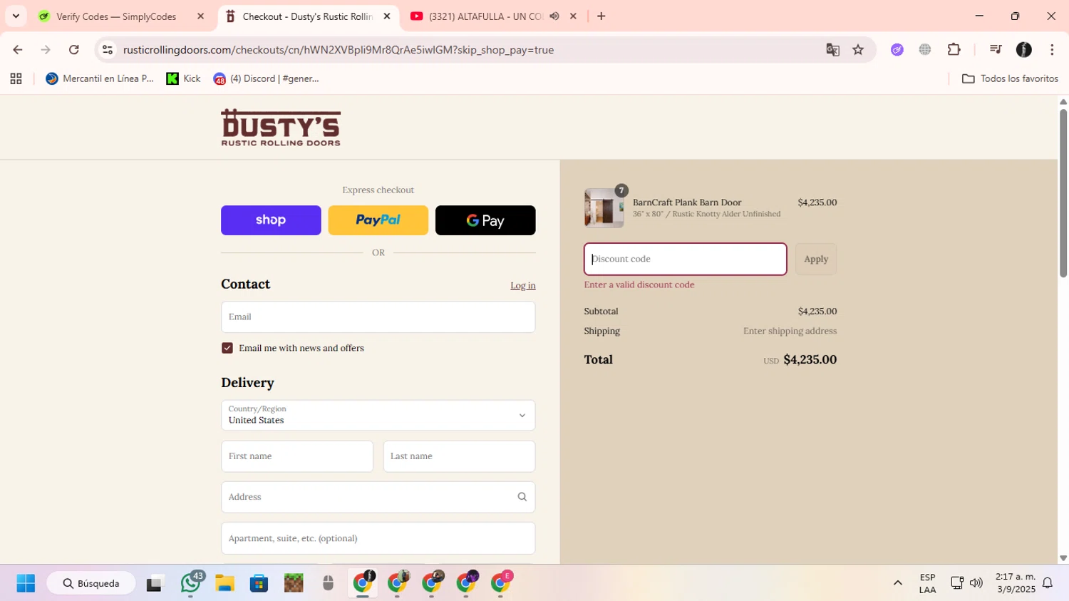Screen dimensions: 1069x601
Task: Click the Apply discount button
Action: pyautogui.click(x=816, y=259)
